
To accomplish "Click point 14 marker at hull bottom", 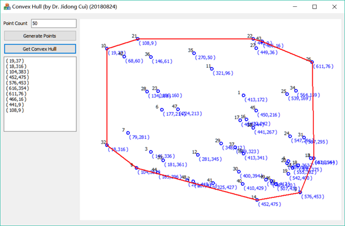I will point(257,200).
